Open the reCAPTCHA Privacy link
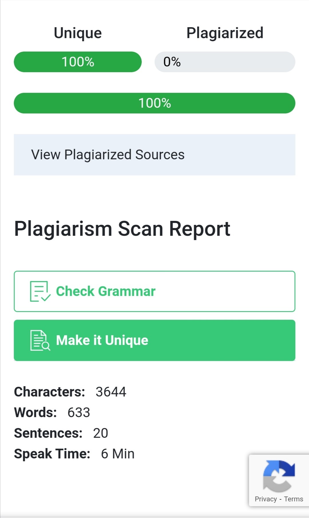The width and height of the screenshot is (309, 518). (266, 499)
